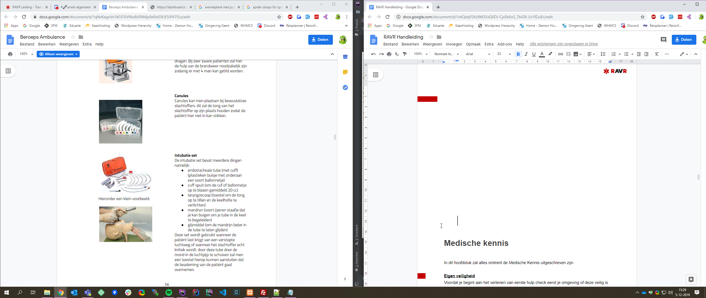Screen dimensions: 706x298
Task: Open comment history icon next to Delen
Action: pos(663,40)
